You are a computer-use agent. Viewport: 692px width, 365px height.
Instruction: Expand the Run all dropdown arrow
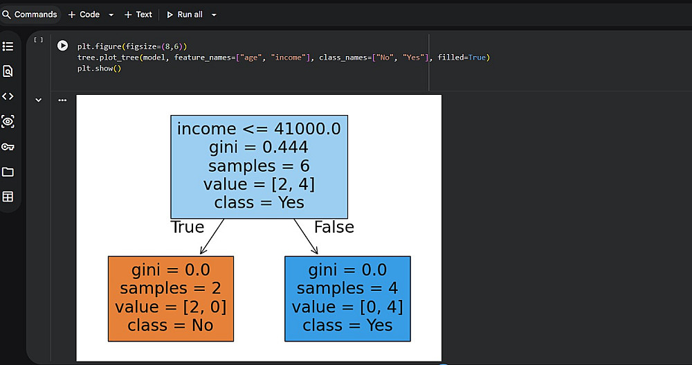click(214, 15)
